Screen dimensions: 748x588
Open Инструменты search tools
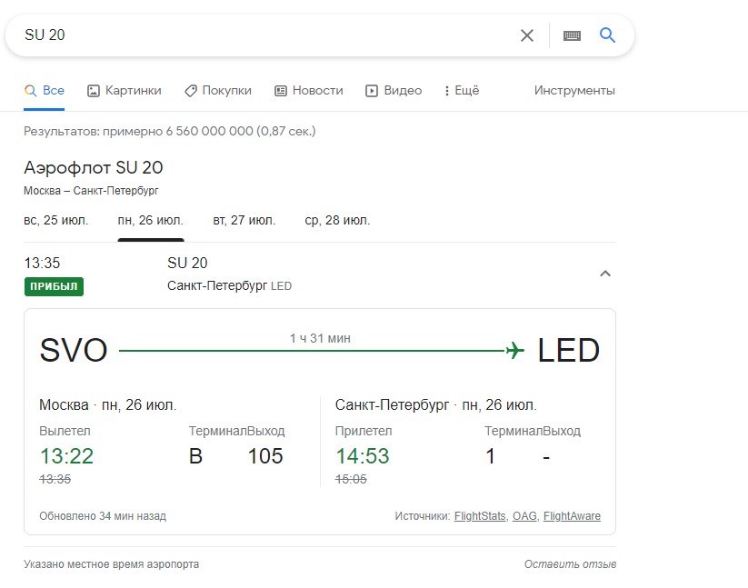point(574,91)
